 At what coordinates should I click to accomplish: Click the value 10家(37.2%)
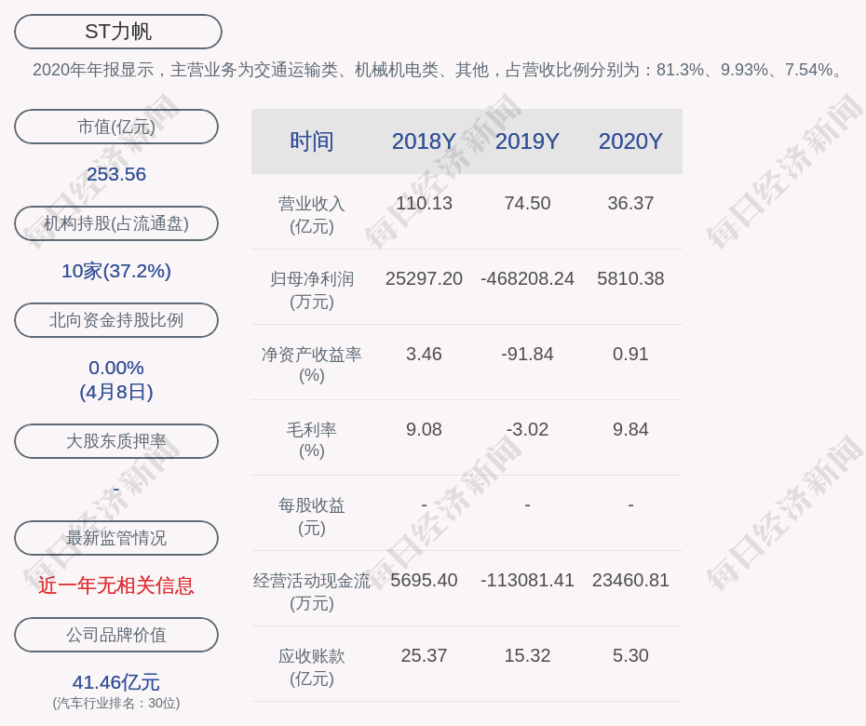116,271
